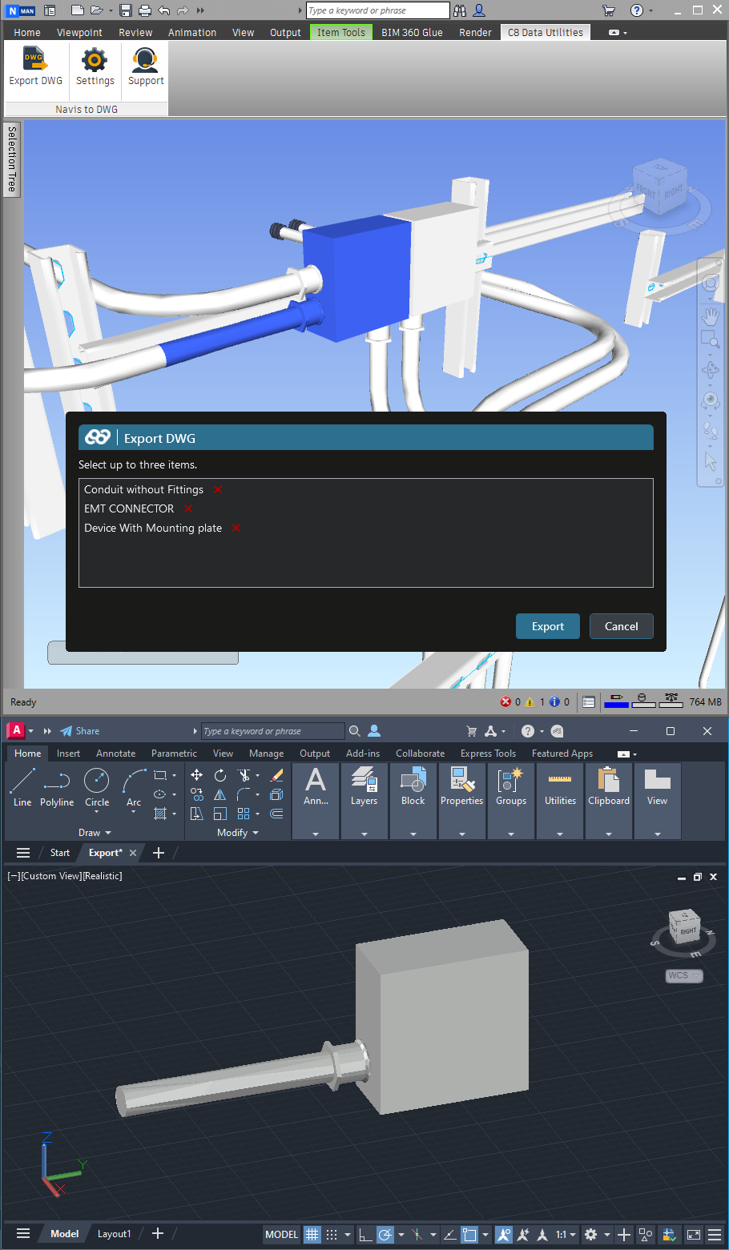This screenshot has height=1250, width=729.
Task: Open the Viewpoint tab in Navisworks
Action: pyautogui.click(x=79, y=32)
